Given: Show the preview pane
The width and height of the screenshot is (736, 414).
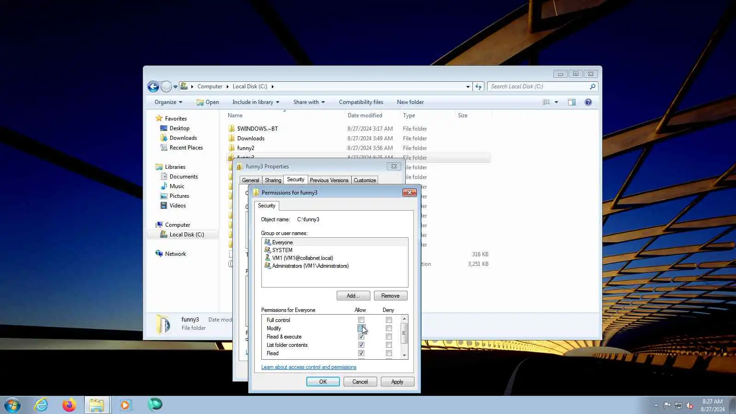Looking at the screenshot, I should [571, 102].
